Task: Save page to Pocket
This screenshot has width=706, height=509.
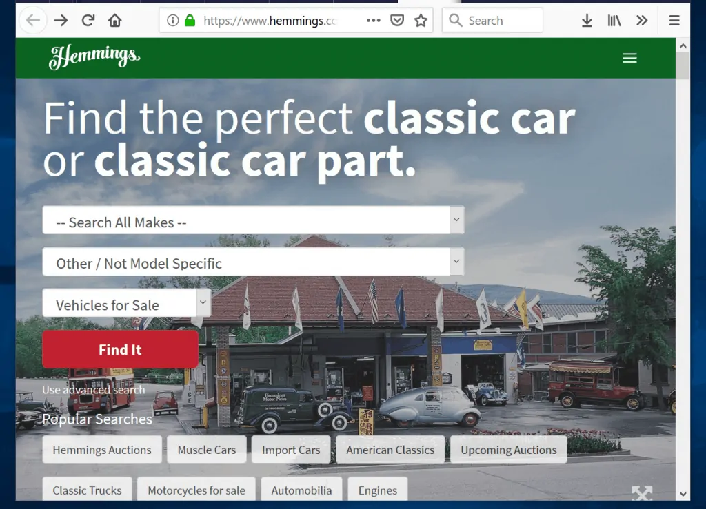Action: click(x=396, y=20)
